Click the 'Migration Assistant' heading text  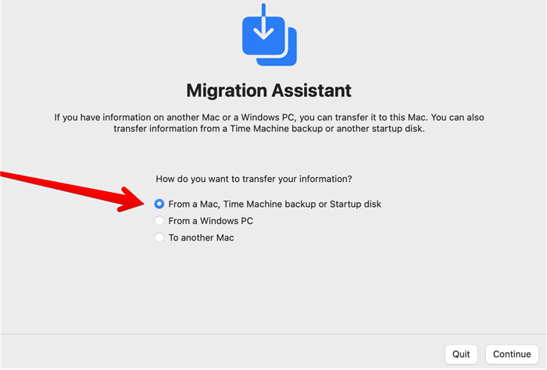(269, 91)
